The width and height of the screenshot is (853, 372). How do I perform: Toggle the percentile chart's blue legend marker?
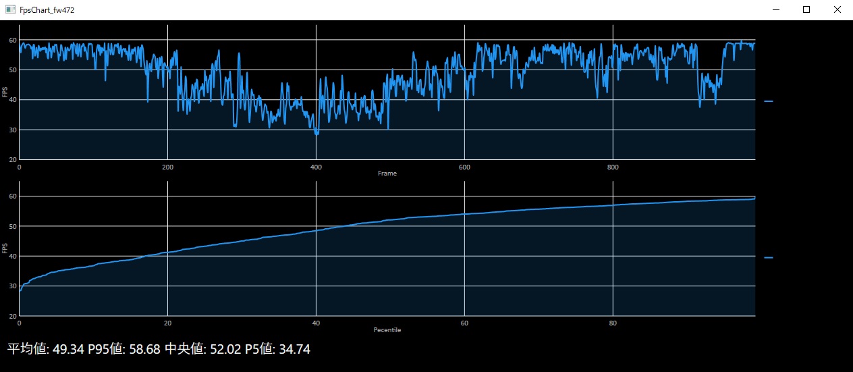point(768,258)
